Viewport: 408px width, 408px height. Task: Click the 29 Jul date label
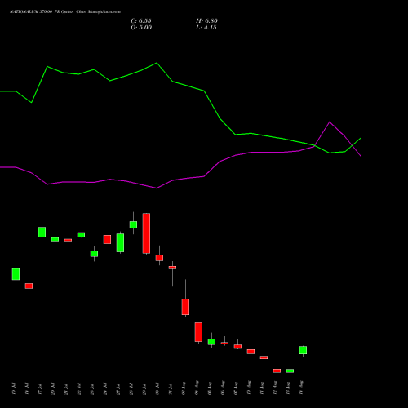coord(144,388)
